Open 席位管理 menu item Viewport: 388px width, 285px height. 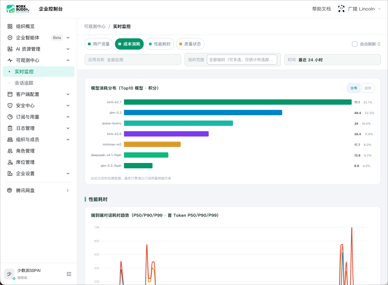point(38,162)
